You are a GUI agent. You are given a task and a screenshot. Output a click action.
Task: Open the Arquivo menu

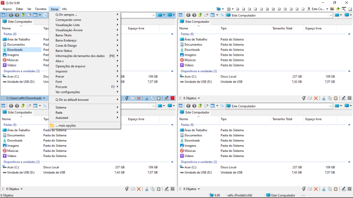click(7, 9)
